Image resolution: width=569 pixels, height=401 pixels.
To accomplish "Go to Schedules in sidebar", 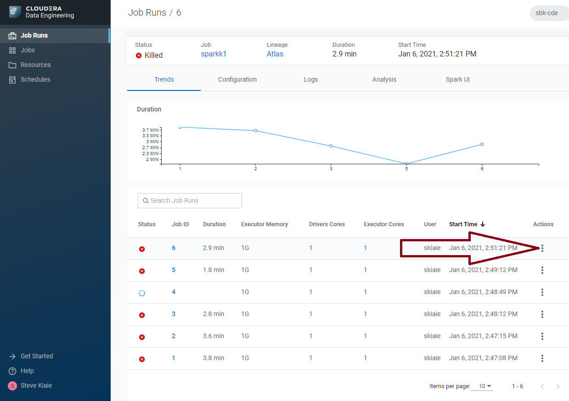I will 35,79.
